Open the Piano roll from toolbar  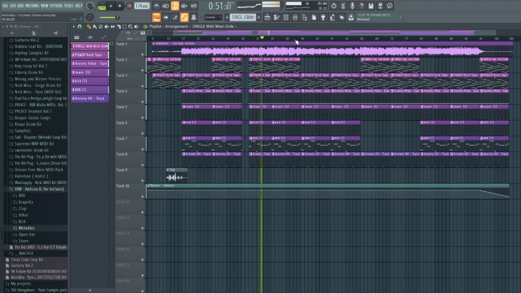coord(276,17)
